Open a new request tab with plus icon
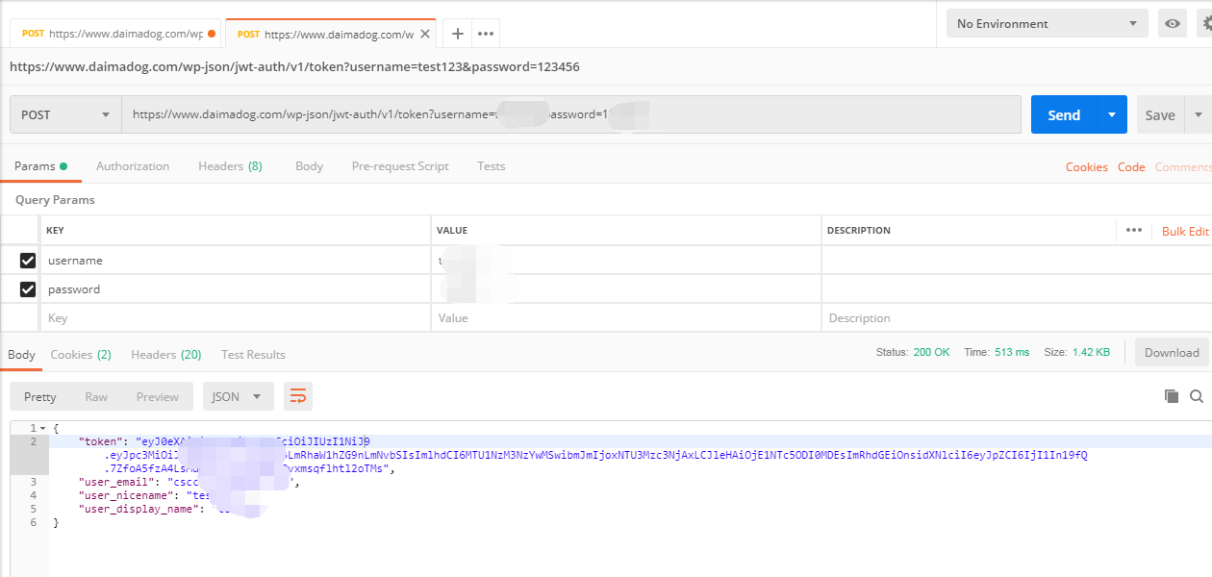 458,34
